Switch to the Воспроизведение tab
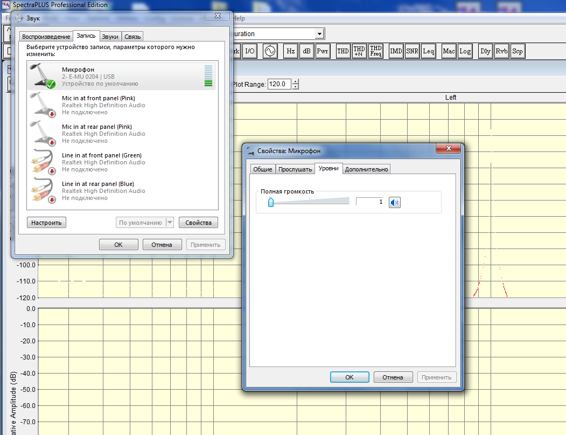 pyautogui.click(x=46, y=37)
